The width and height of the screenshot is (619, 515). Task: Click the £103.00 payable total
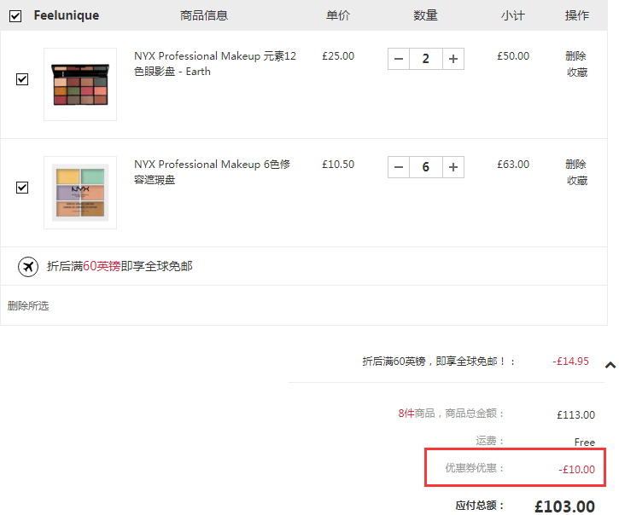(x=564, y=506)
